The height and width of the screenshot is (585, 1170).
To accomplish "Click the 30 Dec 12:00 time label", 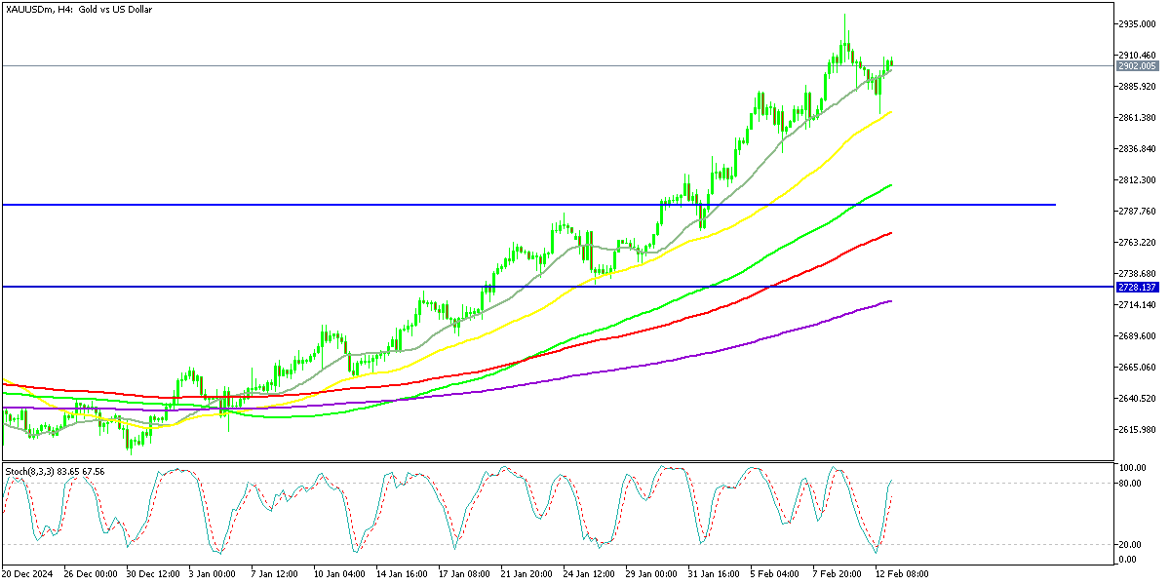I will pos(151,574).
